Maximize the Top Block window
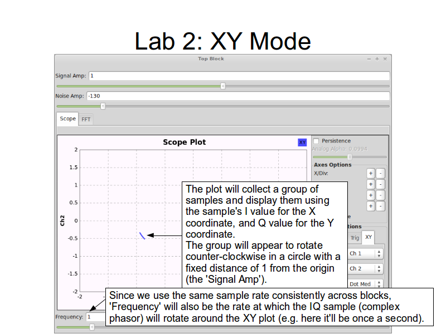The image size is (446, 334). coord(377,58)
